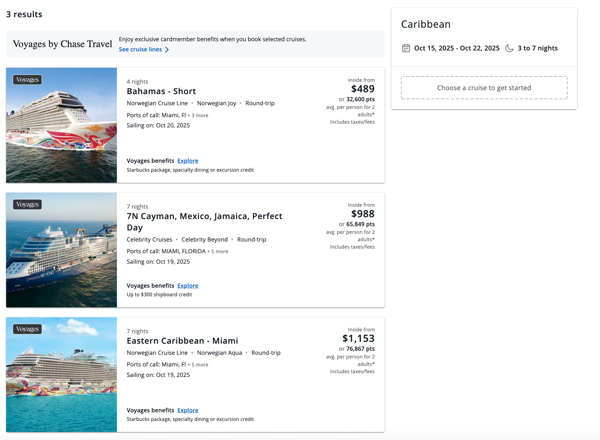Click chevron arrow next to See cruise lines
Image resolution: width=600 pixels, height=440 pixels.
point(167,50)
